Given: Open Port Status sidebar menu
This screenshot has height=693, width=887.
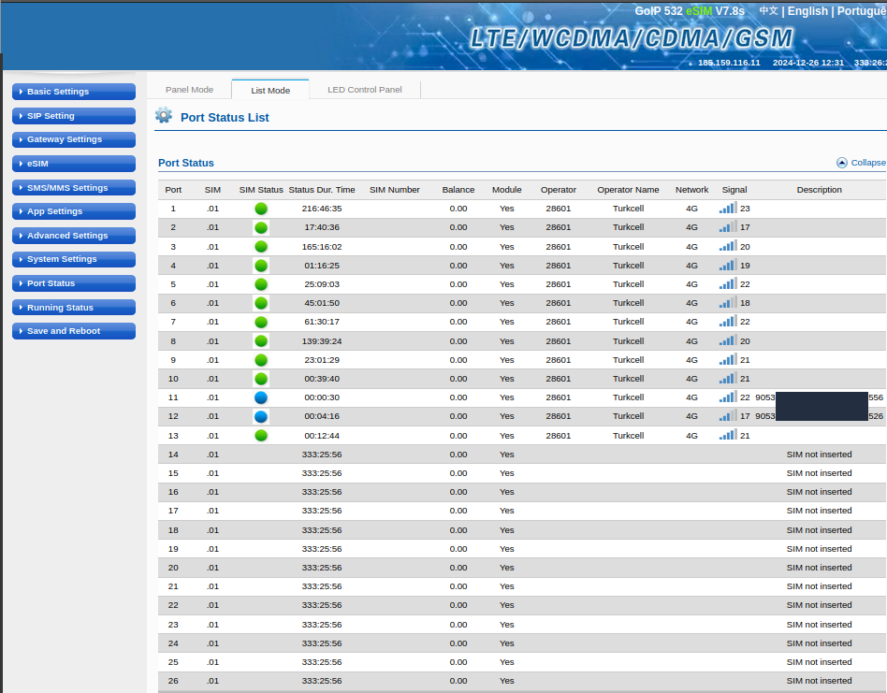Looking at the screenshot, I should [74, 283].
